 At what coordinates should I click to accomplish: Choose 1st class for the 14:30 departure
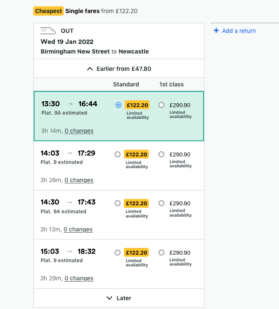[161, 203]
